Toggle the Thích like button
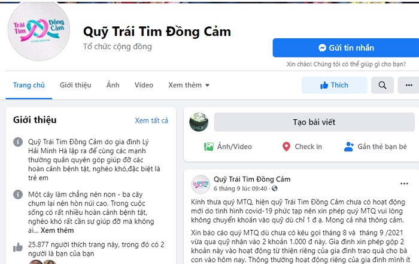 pos(334,85)
